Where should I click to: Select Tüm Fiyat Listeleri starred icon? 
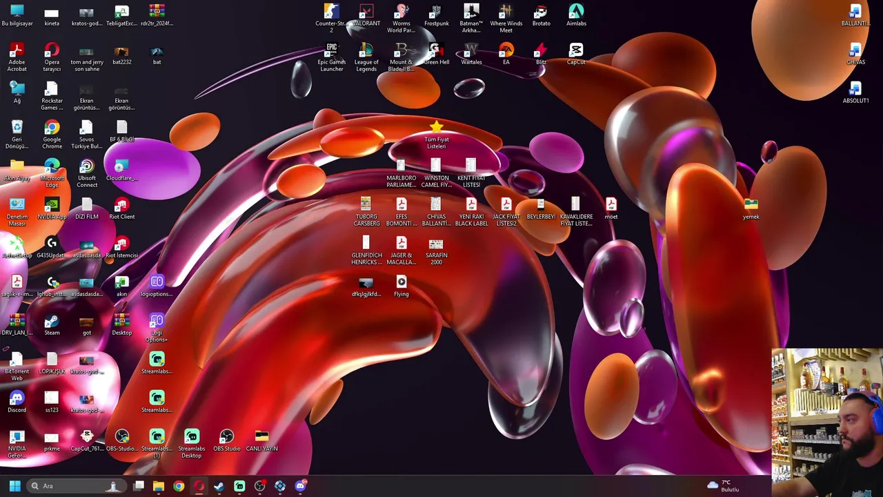click(436, 135)
